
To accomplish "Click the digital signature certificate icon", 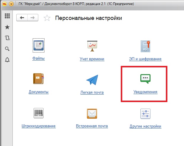I will pyautogui.click(x=145, y=46).
